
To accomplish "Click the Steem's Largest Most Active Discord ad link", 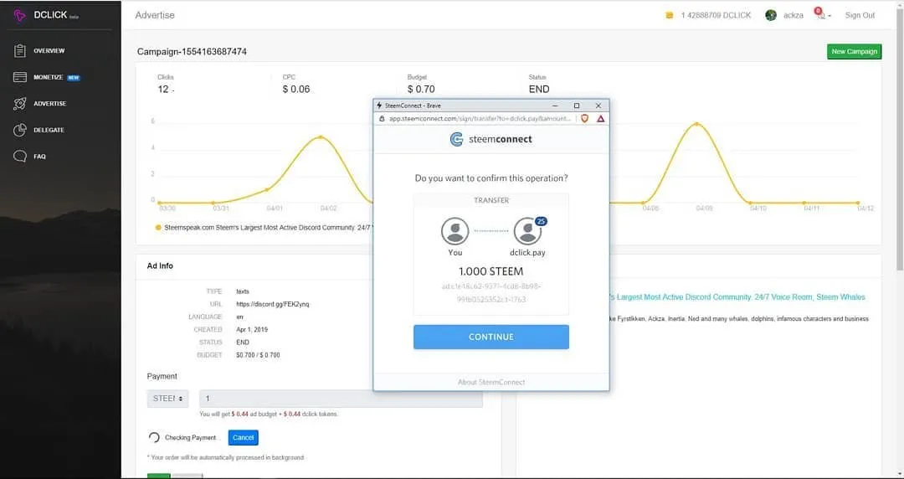I will [x=738, y=297].
